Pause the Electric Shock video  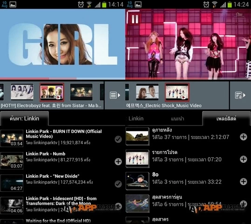point(135,19)
